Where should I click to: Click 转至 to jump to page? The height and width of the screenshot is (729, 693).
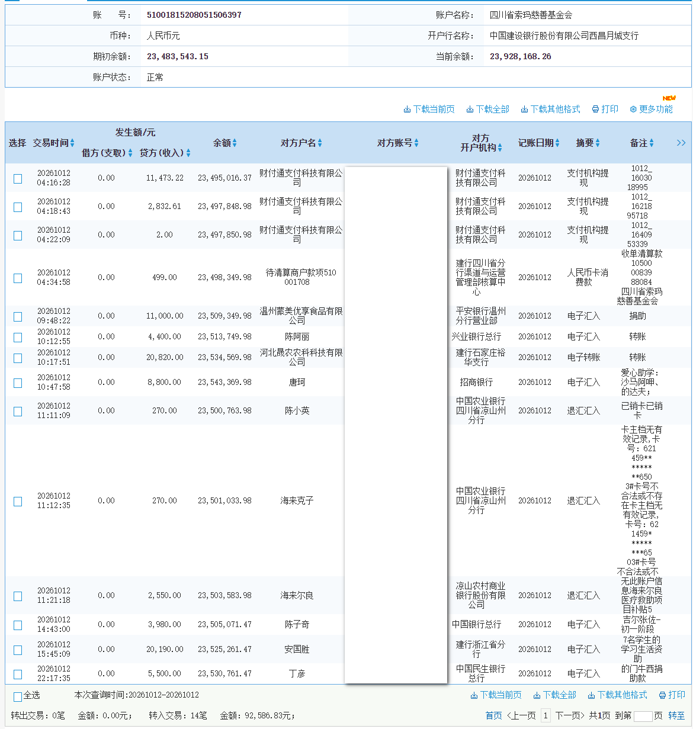pyautogui.click(x=676, y=715)
